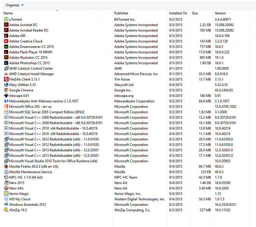The height and width of the screenshot is (227, 256).
Task: Click the Microsoft Office 365 icon
Action: click(x=6, y=106)
